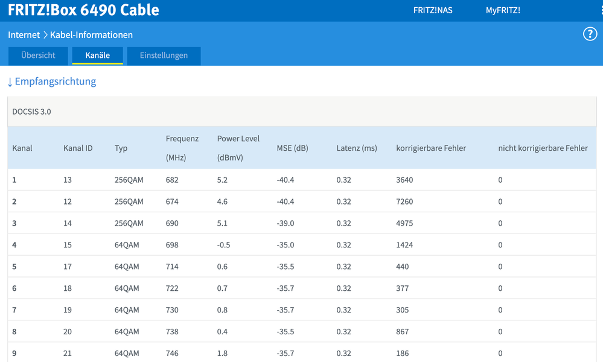Click power level value -0.5

(223, 245)
